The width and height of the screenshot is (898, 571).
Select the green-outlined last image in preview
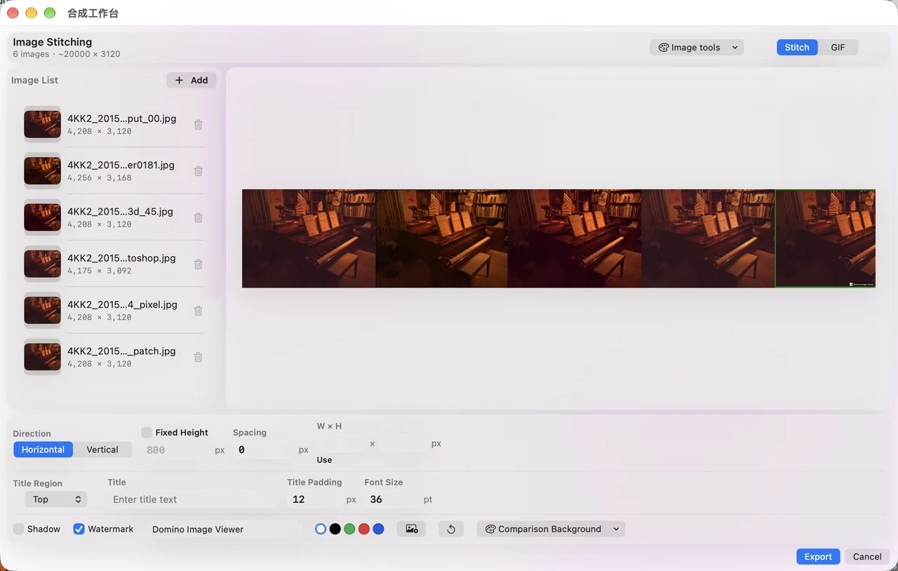825,239
